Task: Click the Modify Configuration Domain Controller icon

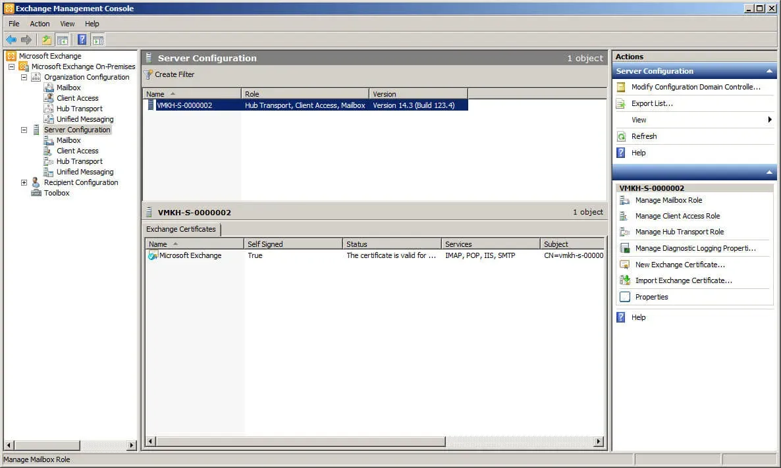Action: click(x=621, y=87)
